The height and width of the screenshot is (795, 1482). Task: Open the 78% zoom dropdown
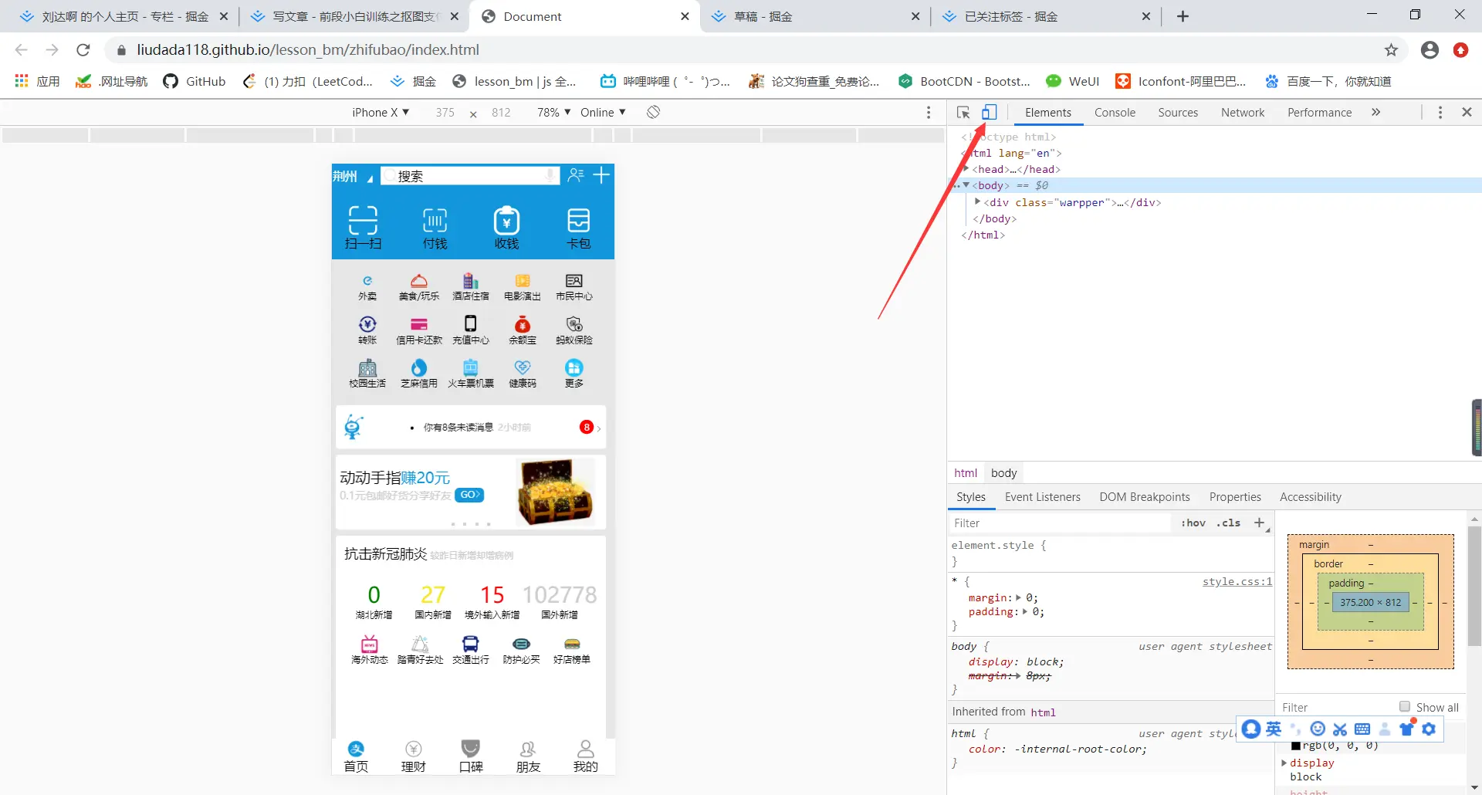pos(554,113)
